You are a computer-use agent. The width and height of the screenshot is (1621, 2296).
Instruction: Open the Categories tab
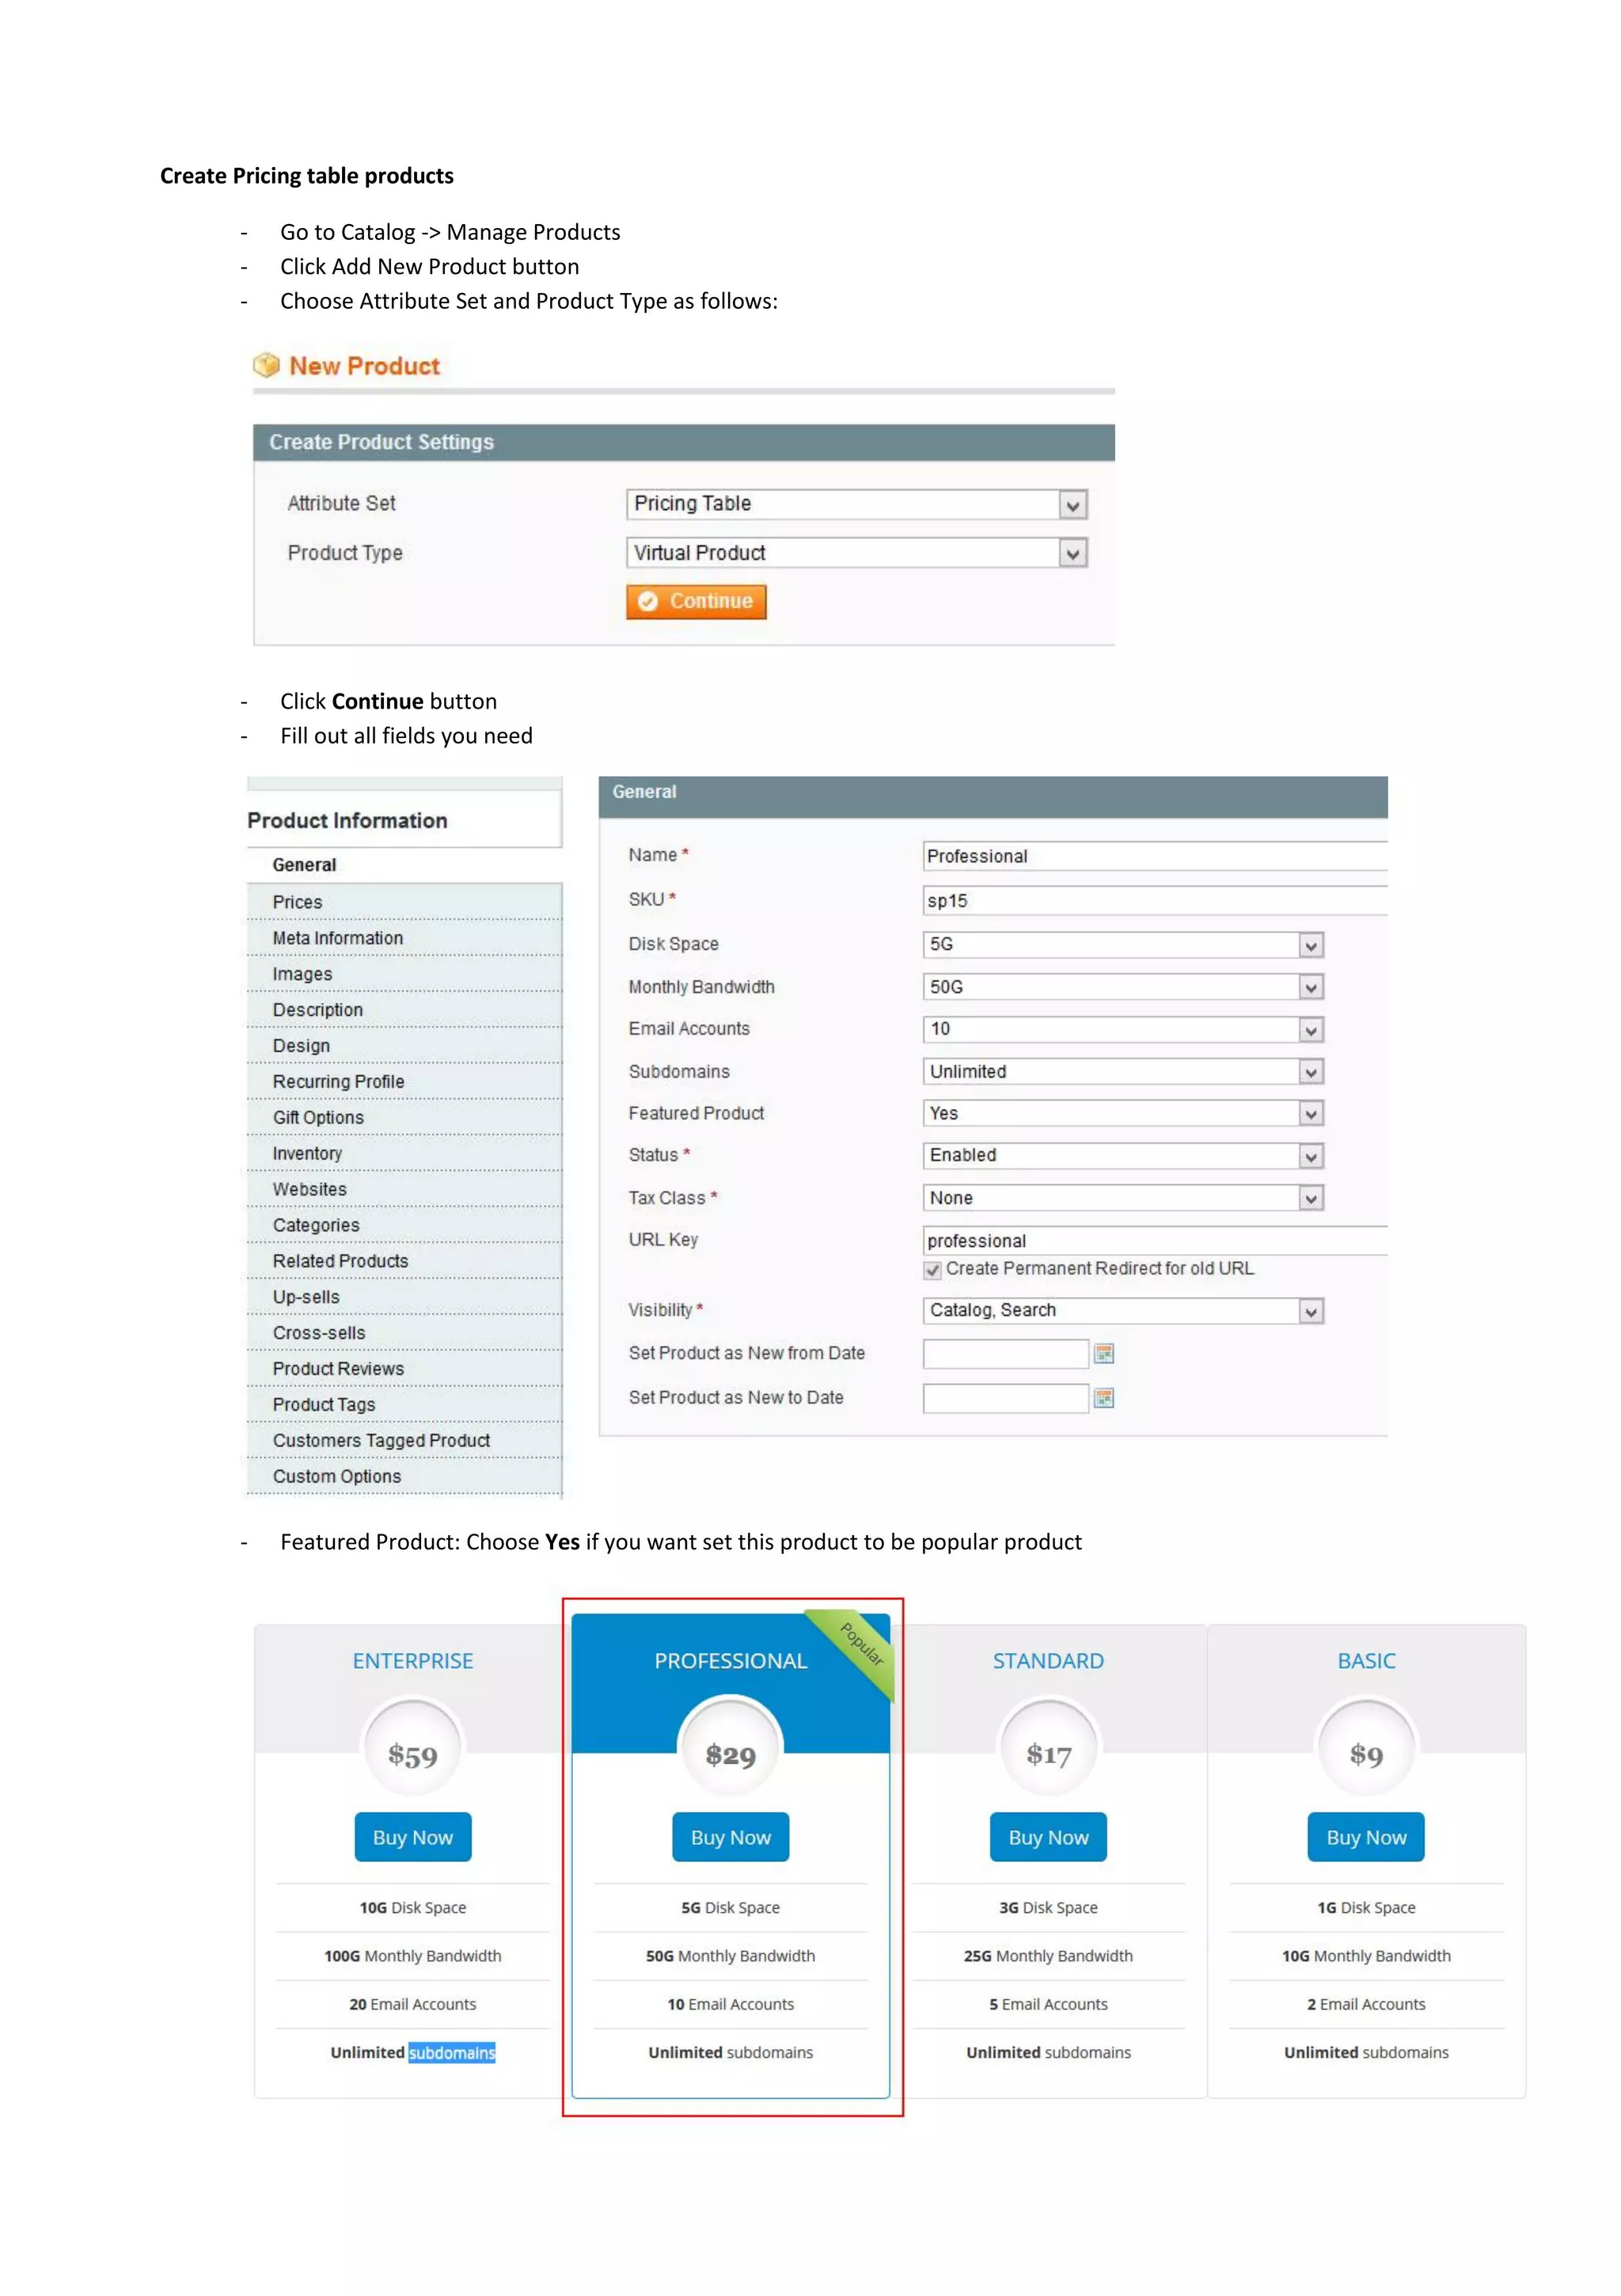[x=404, y=1226]
